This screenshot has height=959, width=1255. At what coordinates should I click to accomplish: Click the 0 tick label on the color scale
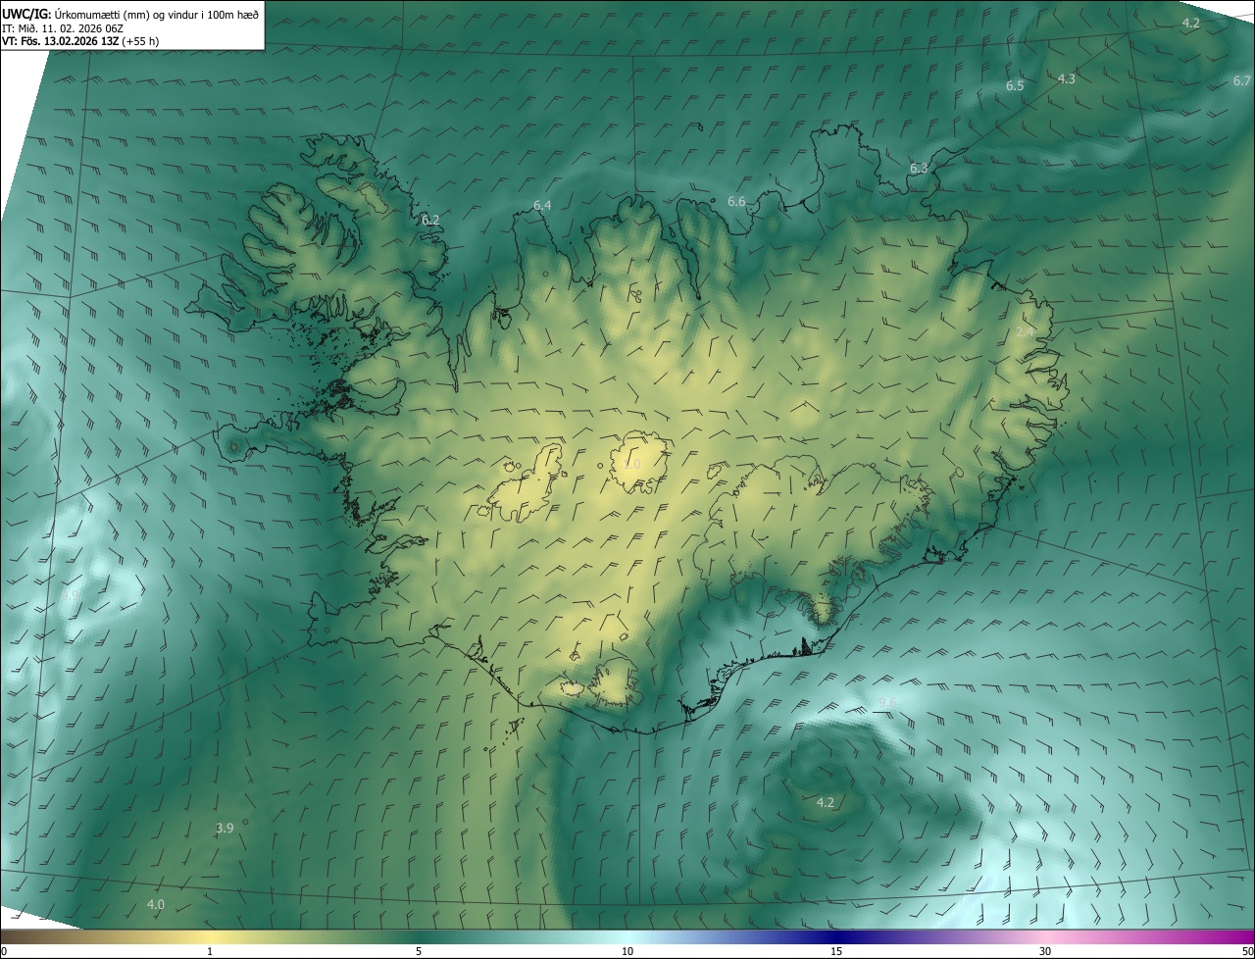[4, 951]
